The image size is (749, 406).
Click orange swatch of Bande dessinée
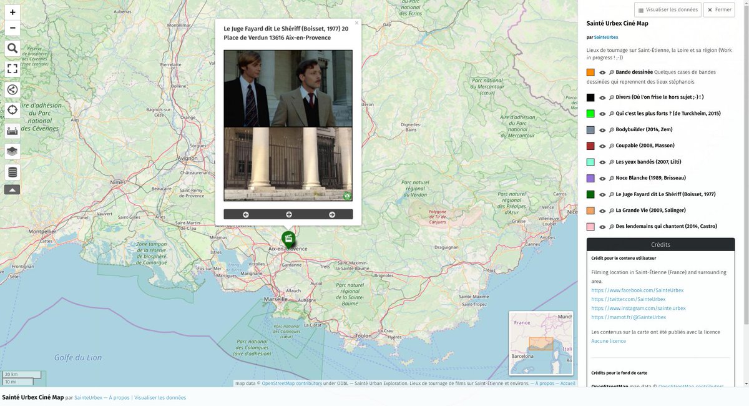pos(590,72)
